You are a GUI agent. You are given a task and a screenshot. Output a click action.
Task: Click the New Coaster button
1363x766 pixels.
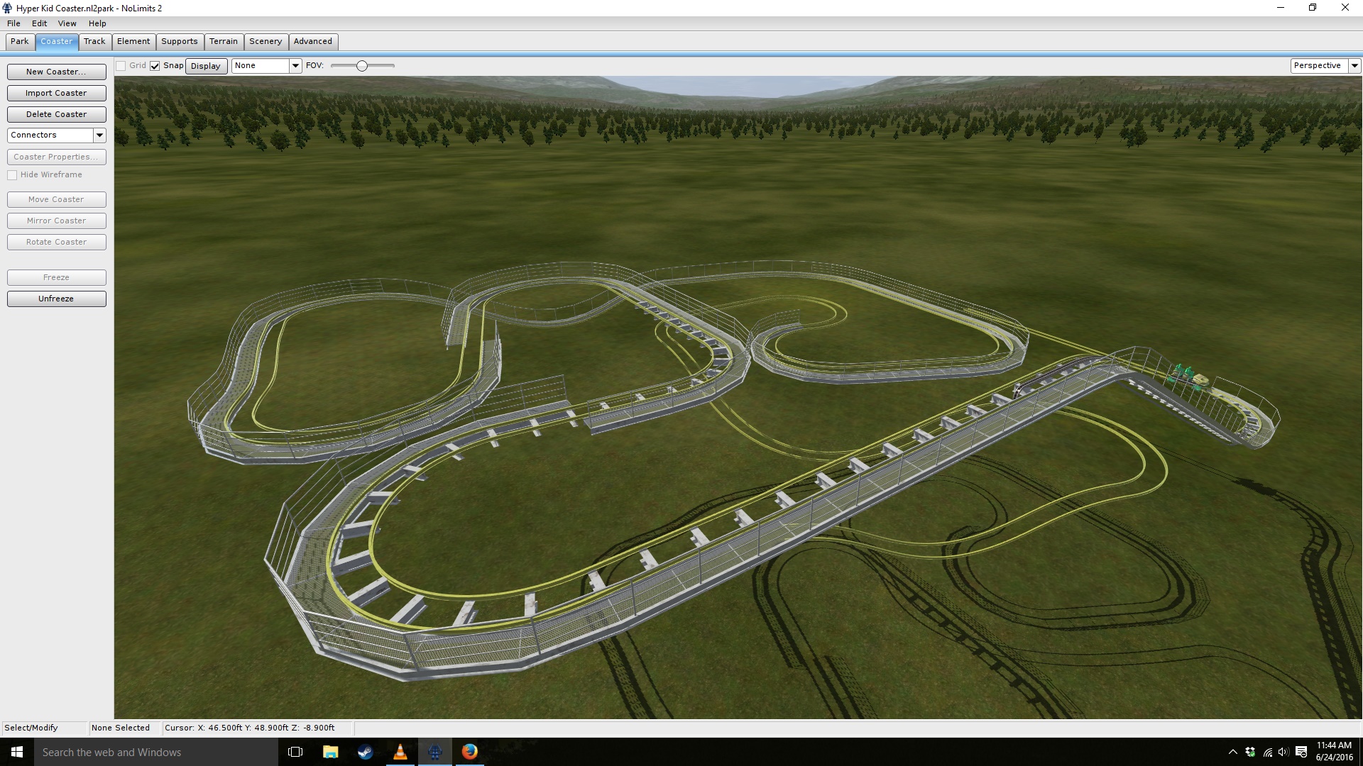(x=56, y=72)
